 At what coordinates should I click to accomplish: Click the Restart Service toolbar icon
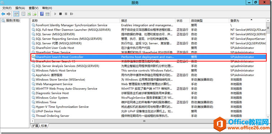(71, 14)
